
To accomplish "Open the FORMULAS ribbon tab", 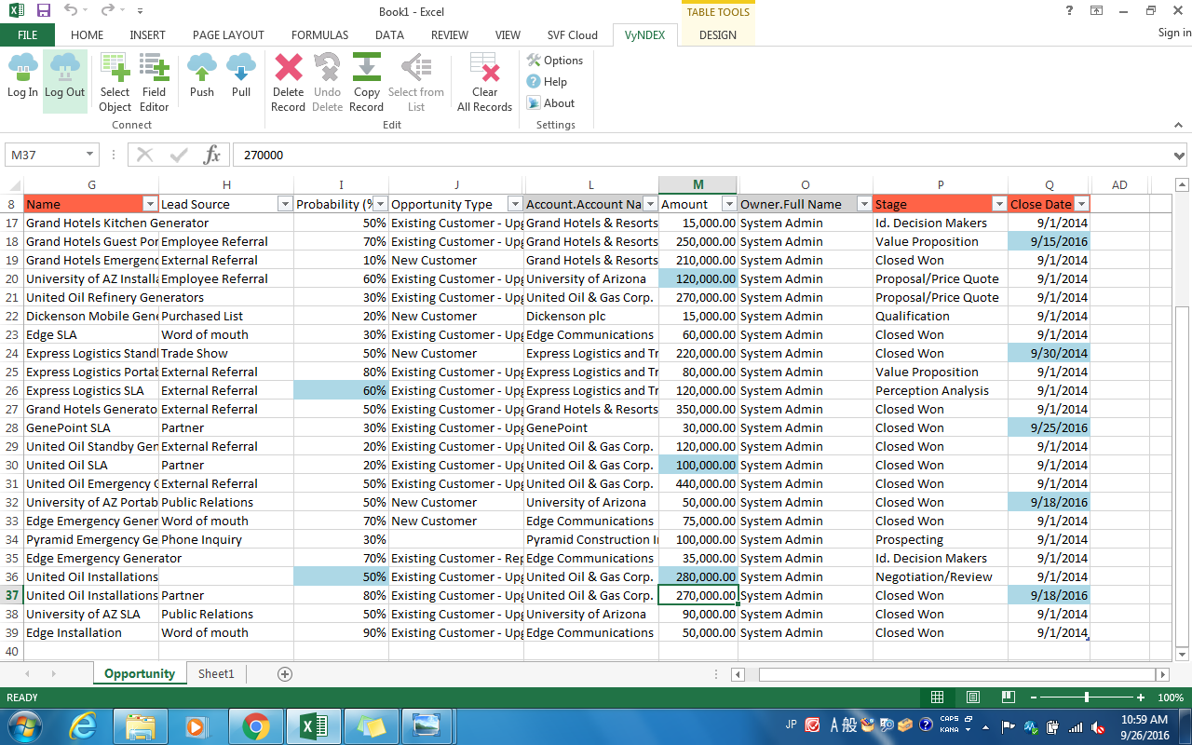I will (x=319, y=35).
